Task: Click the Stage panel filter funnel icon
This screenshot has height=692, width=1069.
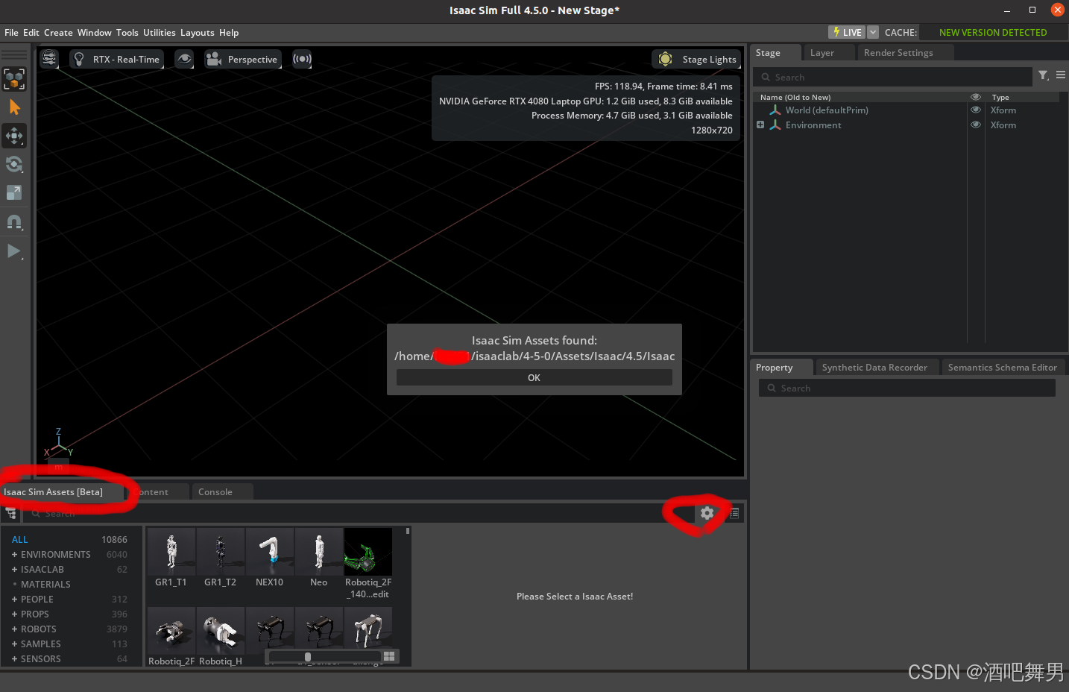Action: (x=1044, y=75)
